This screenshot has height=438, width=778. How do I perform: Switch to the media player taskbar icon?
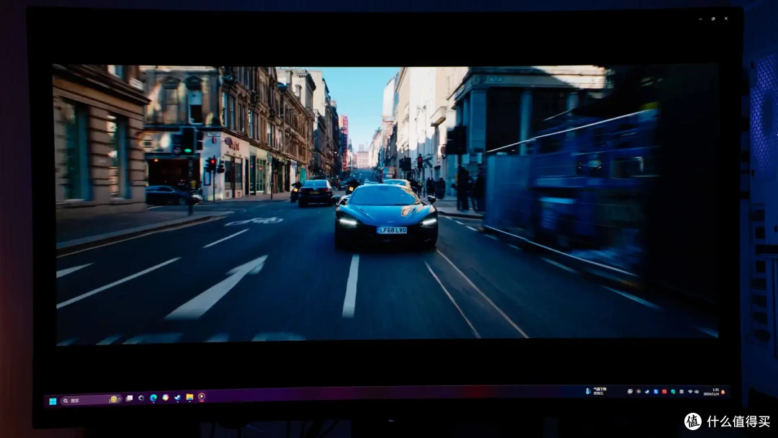coord(202,396)
